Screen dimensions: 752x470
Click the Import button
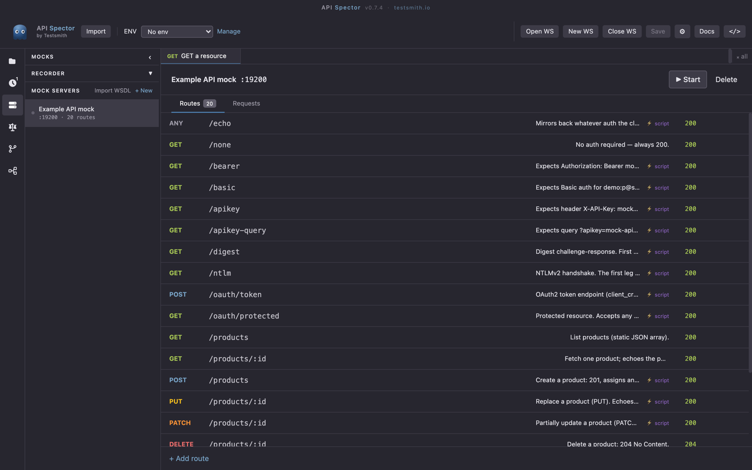point(96,31)
